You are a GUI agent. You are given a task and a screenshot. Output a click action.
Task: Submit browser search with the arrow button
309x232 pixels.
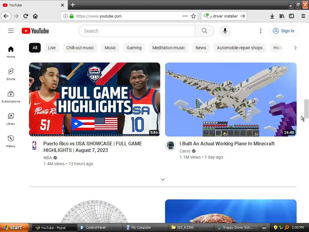(x=243, y=16)
